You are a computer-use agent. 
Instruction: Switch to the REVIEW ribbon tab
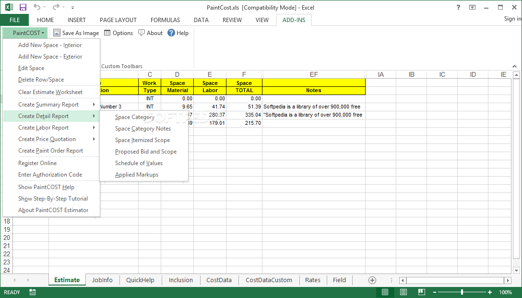pos(232,20)
